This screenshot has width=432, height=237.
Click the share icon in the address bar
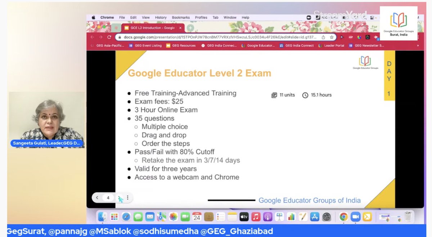click(323, 37)
